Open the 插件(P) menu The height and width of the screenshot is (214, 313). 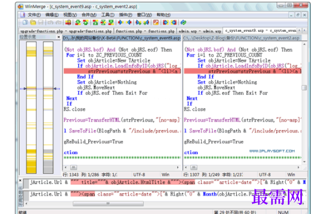[x=126, y=15]
